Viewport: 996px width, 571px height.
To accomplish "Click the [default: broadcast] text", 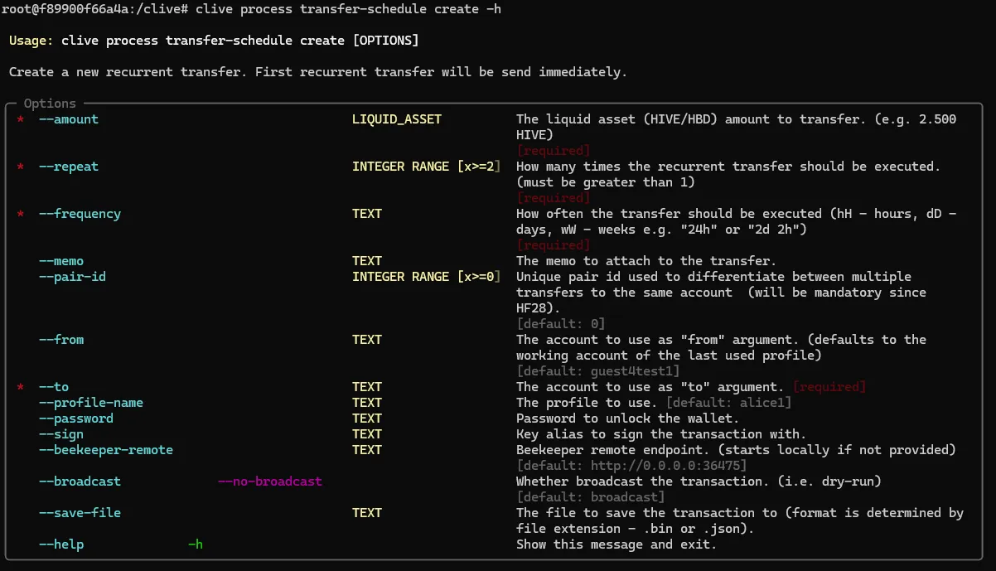I will pyautogui.click(x=591, y=497).
